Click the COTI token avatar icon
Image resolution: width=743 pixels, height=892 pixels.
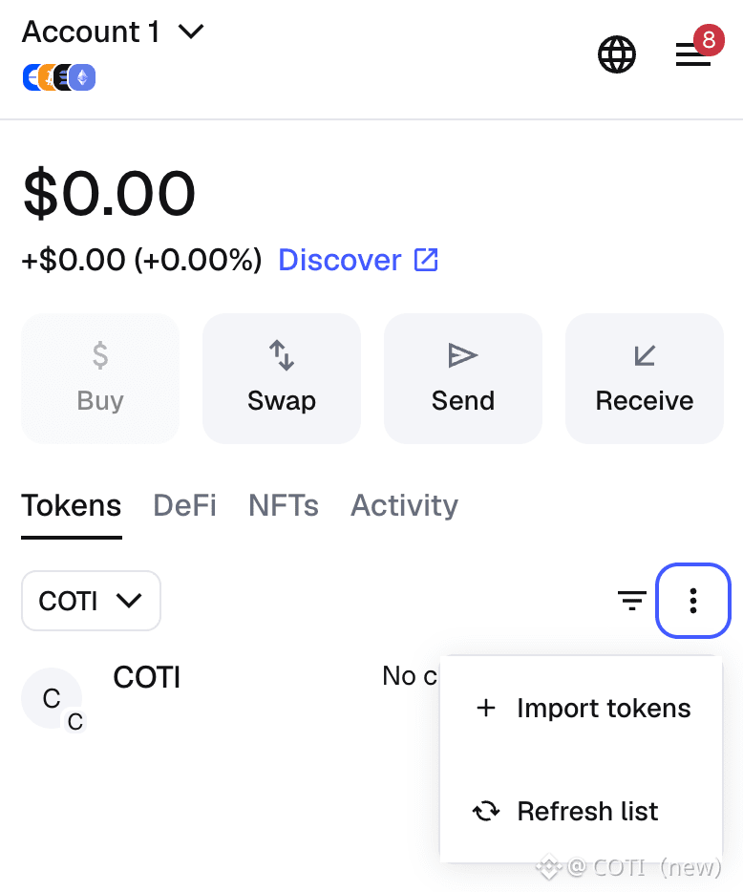[x=52, y=698]
